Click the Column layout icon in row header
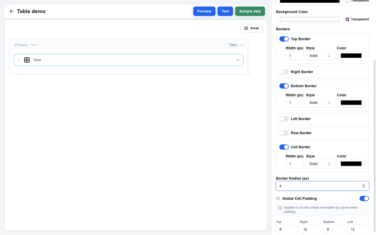 pos(16,45)
